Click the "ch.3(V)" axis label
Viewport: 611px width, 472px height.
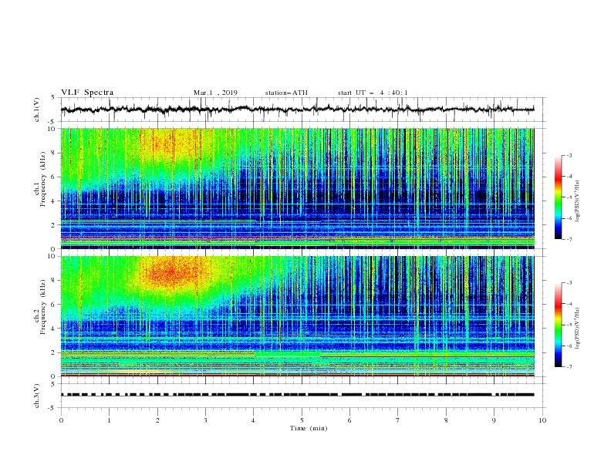37,396
